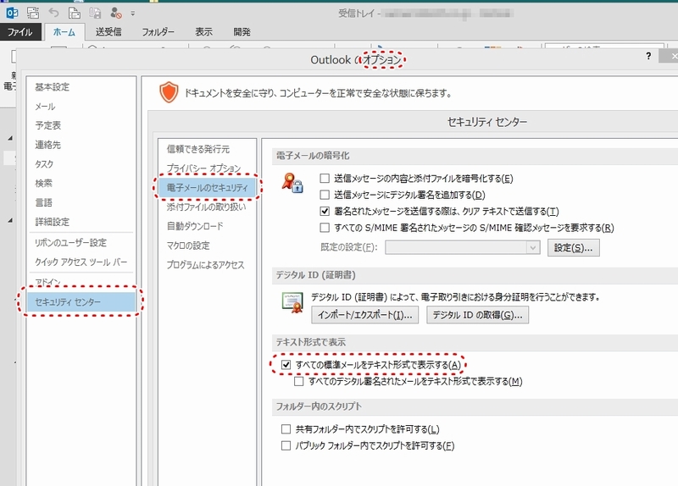Click the block sender person icon
The height and width of the screenshot is (486, 678).
pyautogui.click(x=115, y=13)
